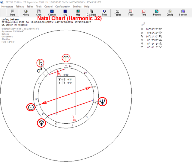The image size is (192, 162).
Task: Click the house 7 cusp label
Action: tap(87, 118)
